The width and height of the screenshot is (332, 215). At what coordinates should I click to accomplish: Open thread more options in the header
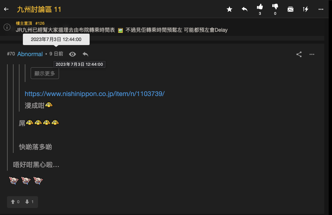tap(321, 9)
